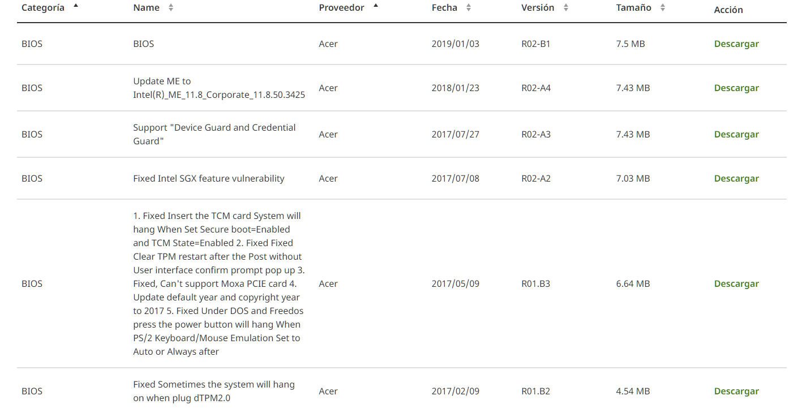Click the Tamaño column sort arrows icon
802x413 pixels.
click(663, 8)
